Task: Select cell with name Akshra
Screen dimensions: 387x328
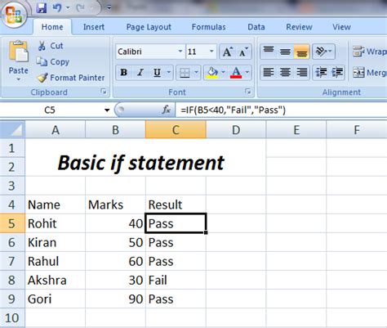Action: pyautogui.click(x=56, y=280)
